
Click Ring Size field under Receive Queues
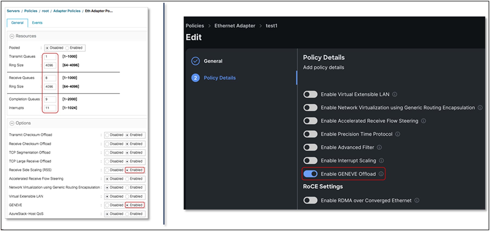[50, 87]
